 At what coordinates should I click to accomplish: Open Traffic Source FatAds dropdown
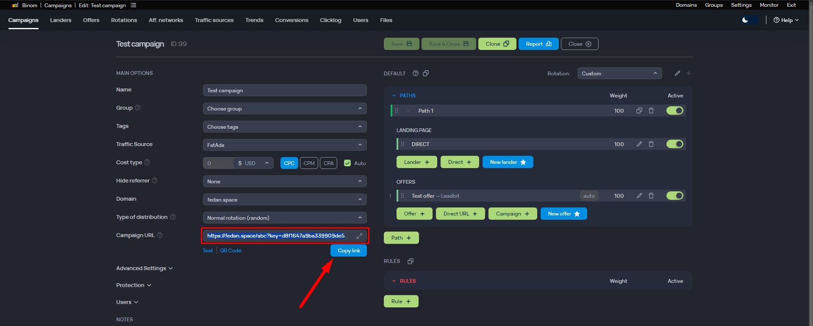285,145
